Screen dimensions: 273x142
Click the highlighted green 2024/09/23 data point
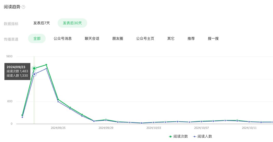(x=34, y=68)
